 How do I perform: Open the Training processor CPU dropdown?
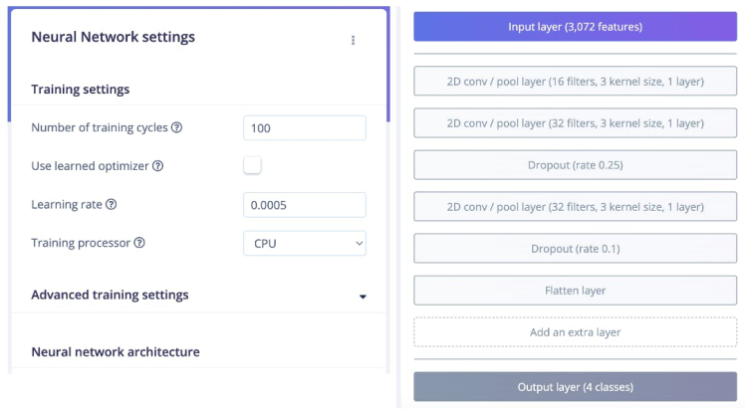(304, 243)
